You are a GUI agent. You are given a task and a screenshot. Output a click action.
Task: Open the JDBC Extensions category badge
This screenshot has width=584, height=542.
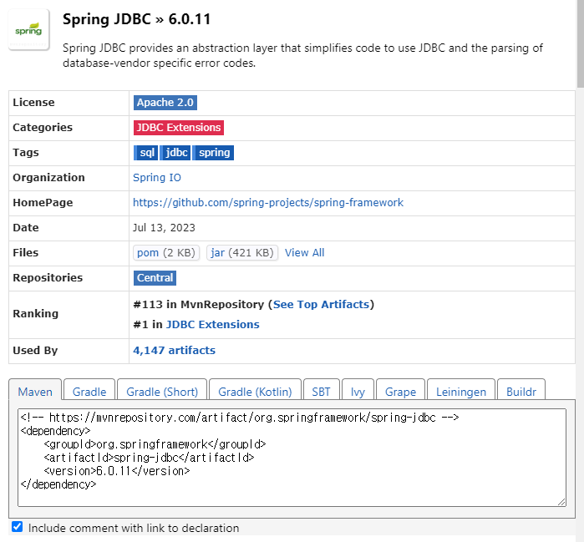coord(179,127)
